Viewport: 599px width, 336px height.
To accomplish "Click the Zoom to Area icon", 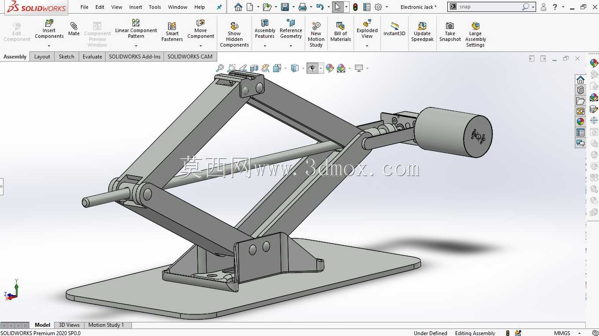I will [231, 68].
